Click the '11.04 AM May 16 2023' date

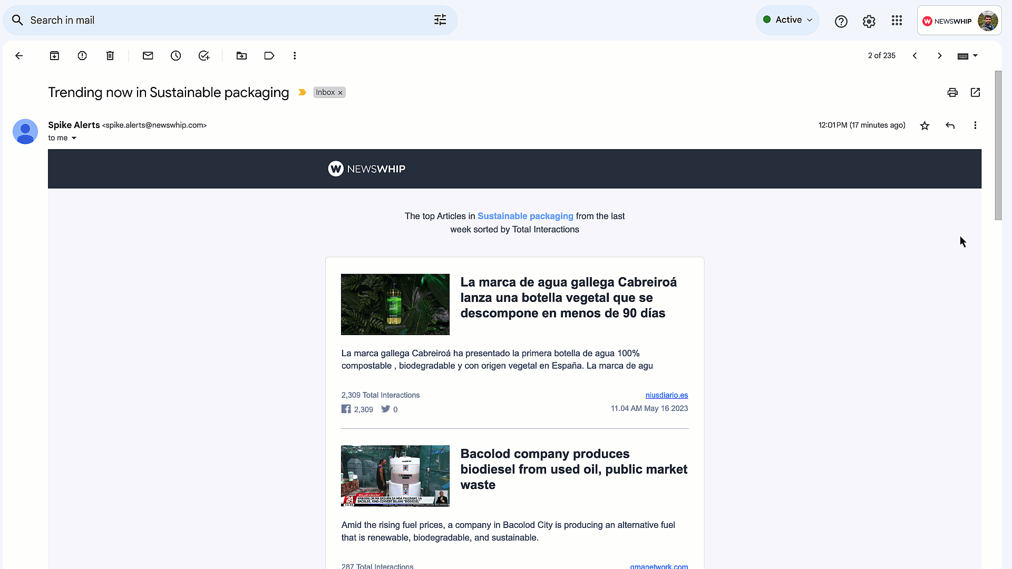tap(649, 408)
